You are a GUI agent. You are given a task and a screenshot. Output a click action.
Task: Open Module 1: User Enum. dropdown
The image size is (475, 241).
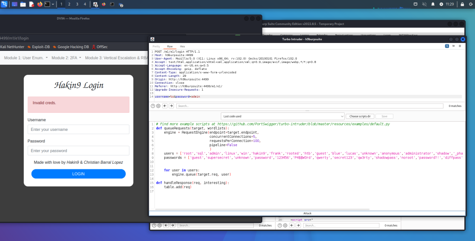point(26,58)
